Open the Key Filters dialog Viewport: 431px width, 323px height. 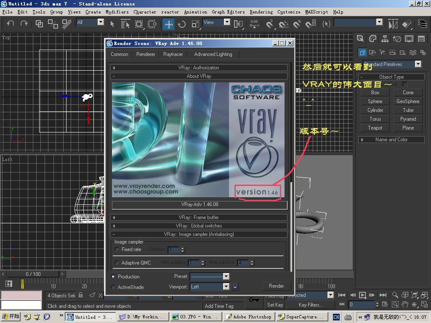[x=311, y=305]
